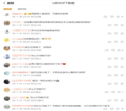Screen dimensions: 126x111
Task: Like the 50G comment from 浙江
Action: 122,33
